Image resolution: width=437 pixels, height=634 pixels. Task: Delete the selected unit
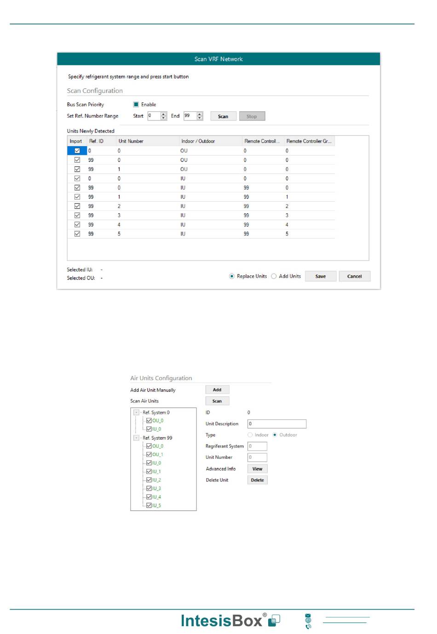(x=257, y=480)
